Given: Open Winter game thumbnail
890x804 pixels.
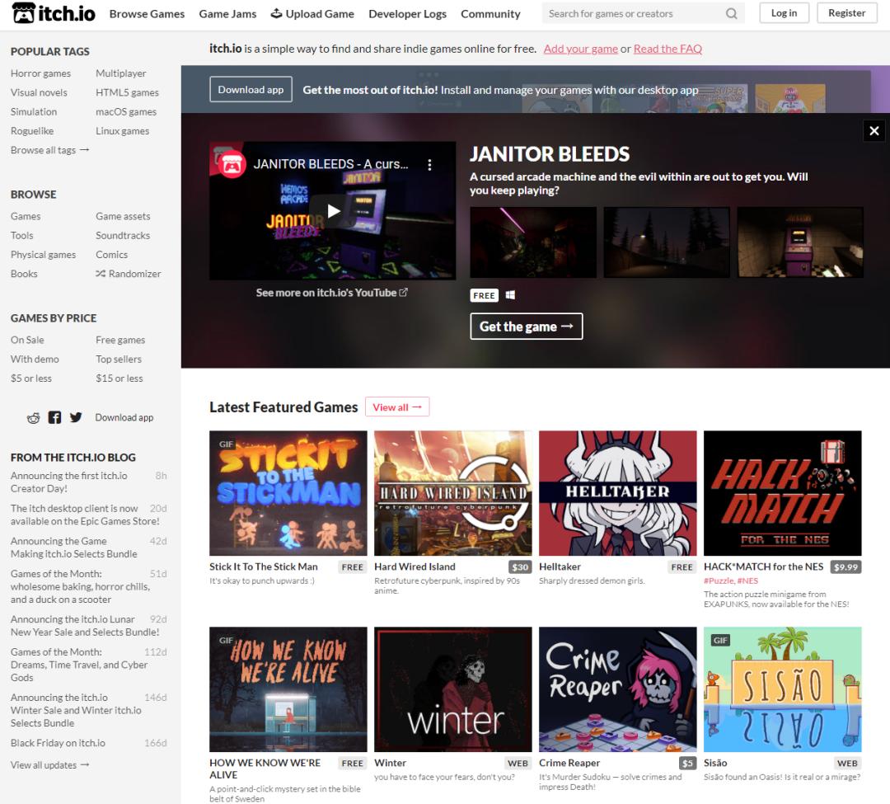Looking at the screenshot, I should 453,689.
